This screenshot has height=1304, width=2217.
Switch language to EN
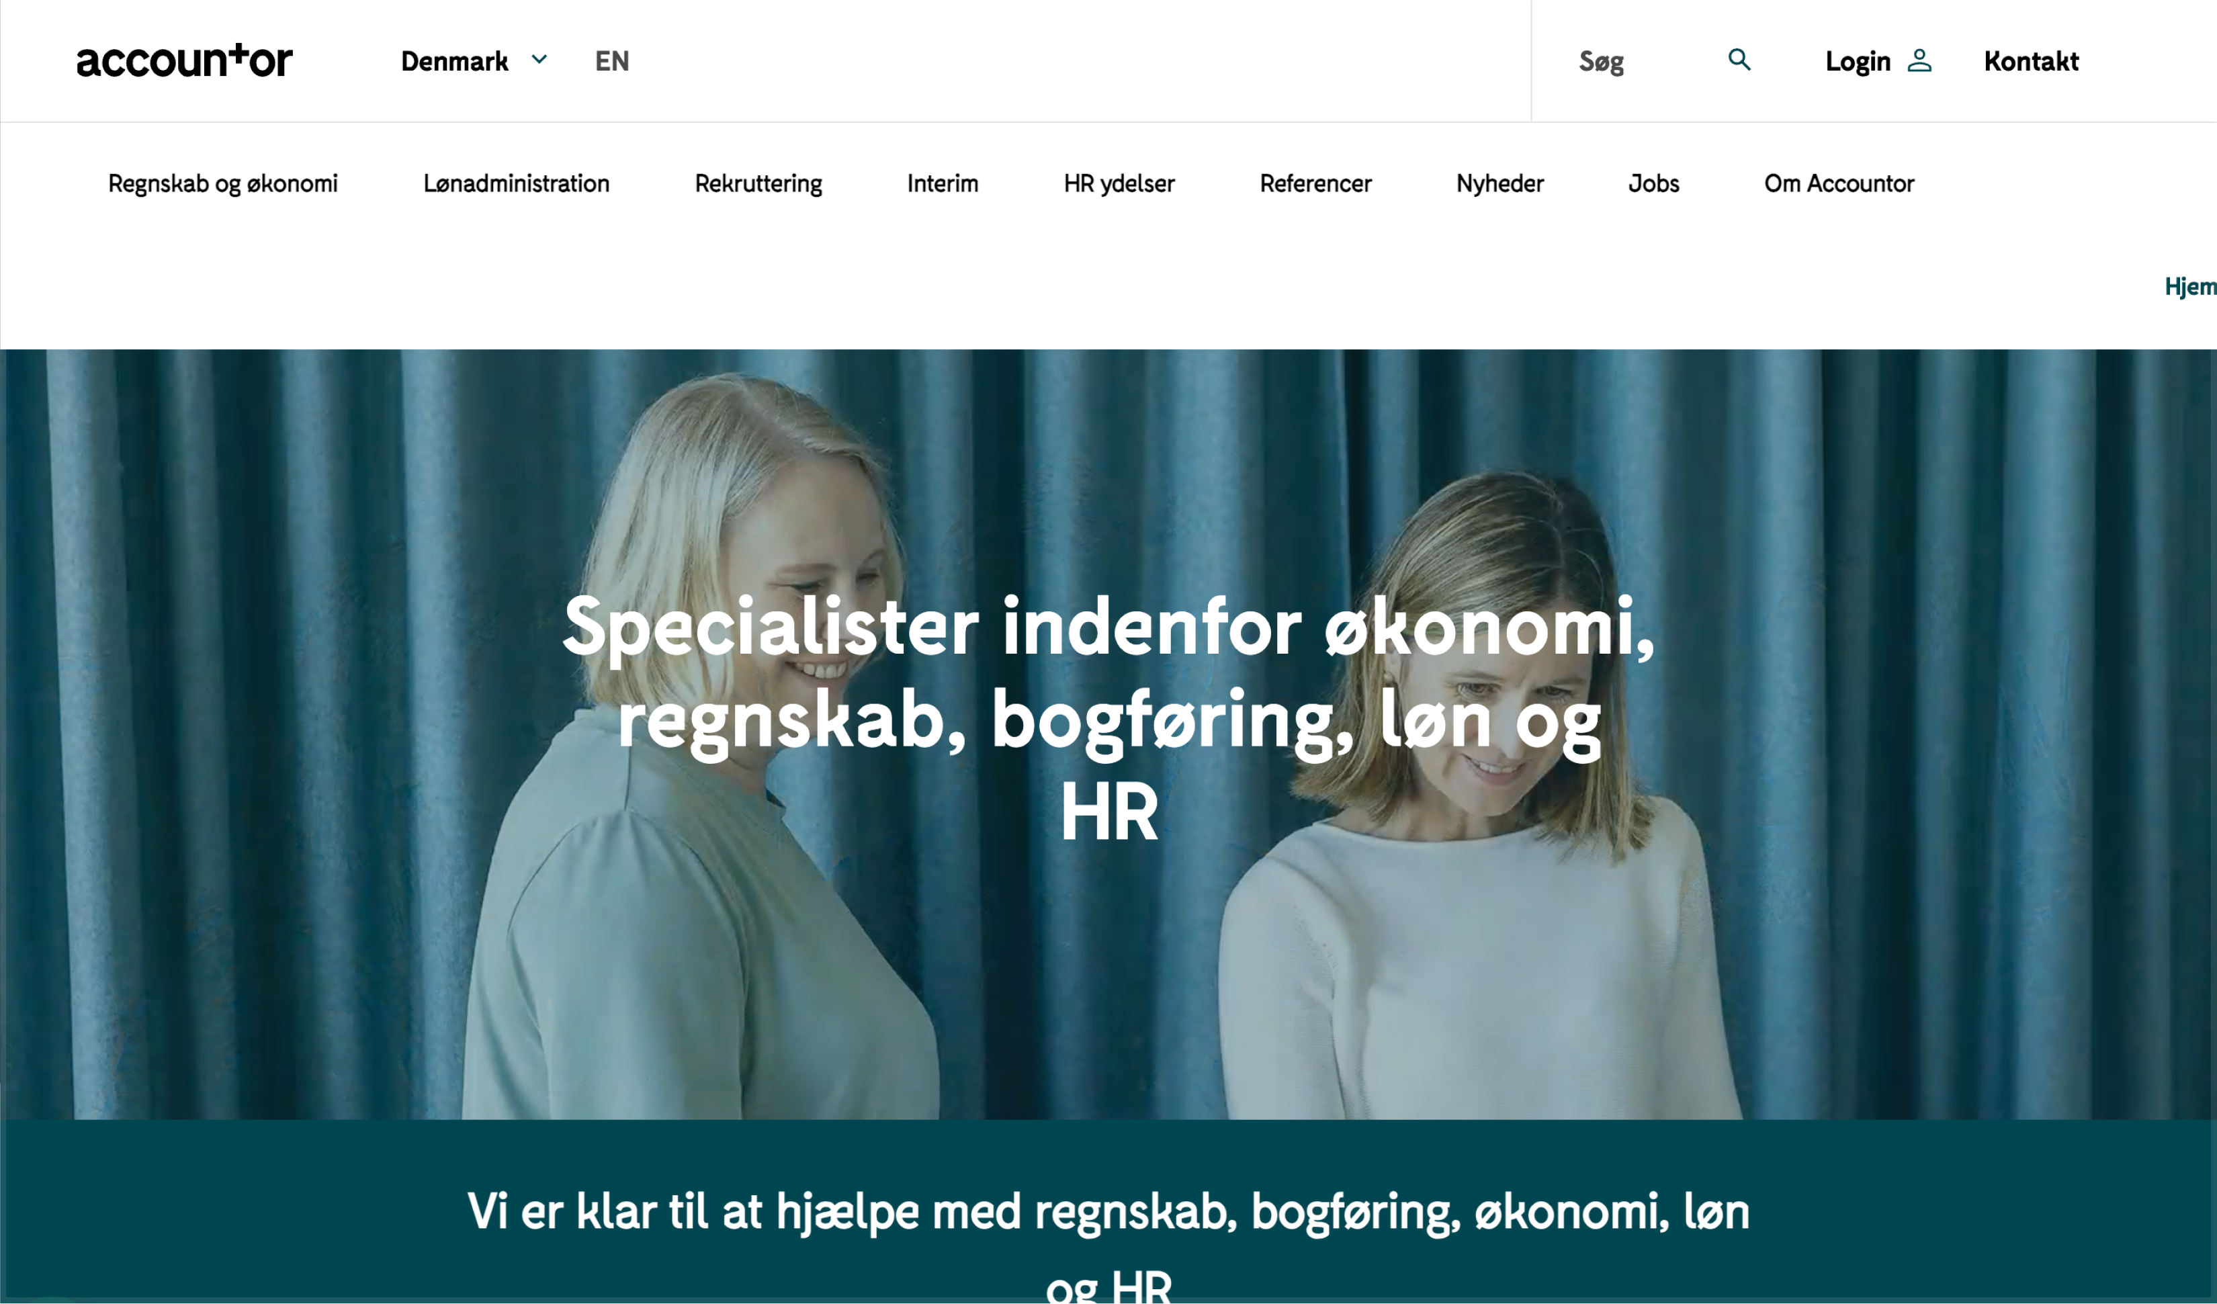coord(611,60)
